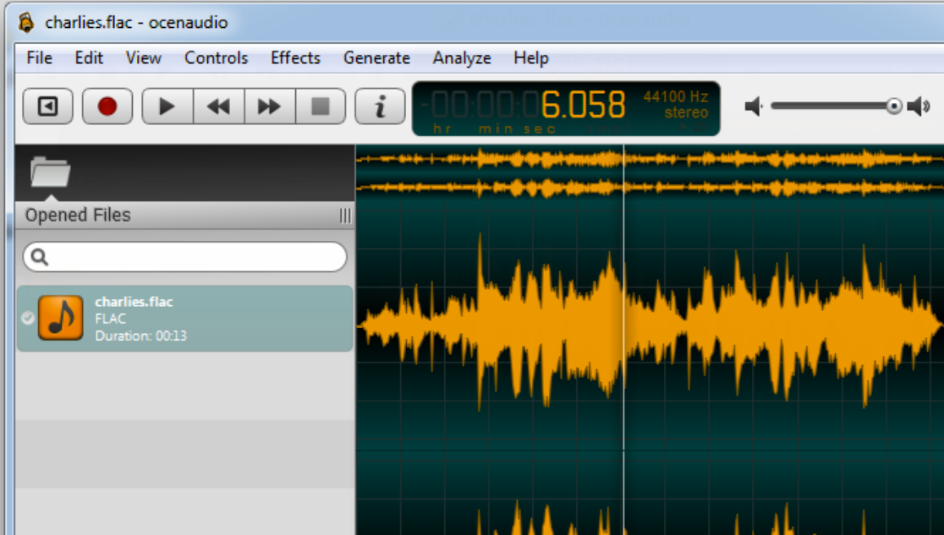The image size is (944, 535).
Task: Select the charlies.flac entry in Opened Files
Action: pos(184,318)
